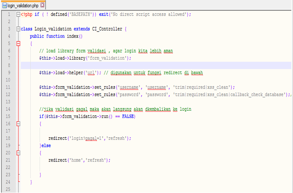Collapse the else-block fold at line 20
293x193 pixels.
18,153
